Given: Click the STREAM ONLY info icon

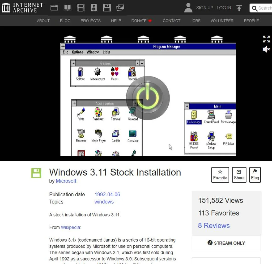Looking at the screenshot, I should [210, 243].
